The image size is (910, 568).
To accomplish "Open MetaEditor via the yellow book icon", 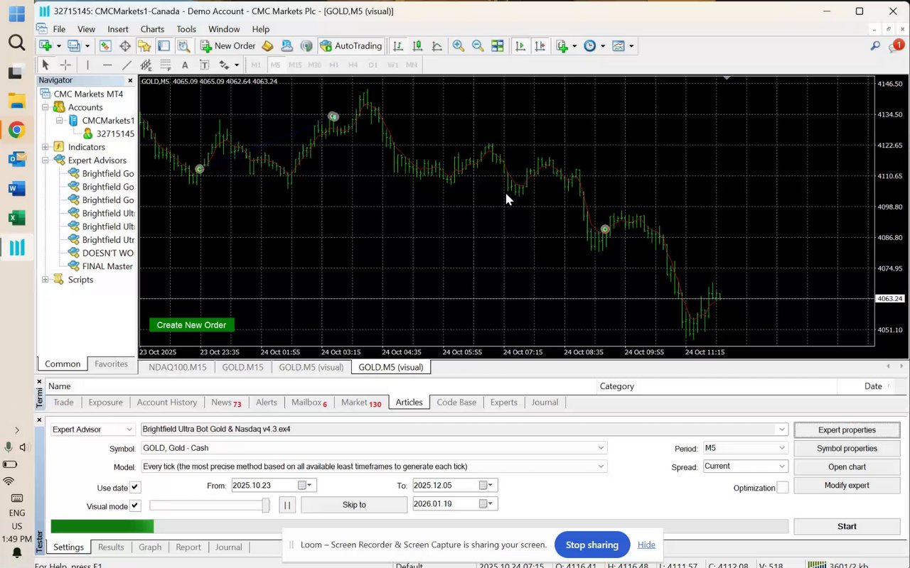I will pos(267,45).
